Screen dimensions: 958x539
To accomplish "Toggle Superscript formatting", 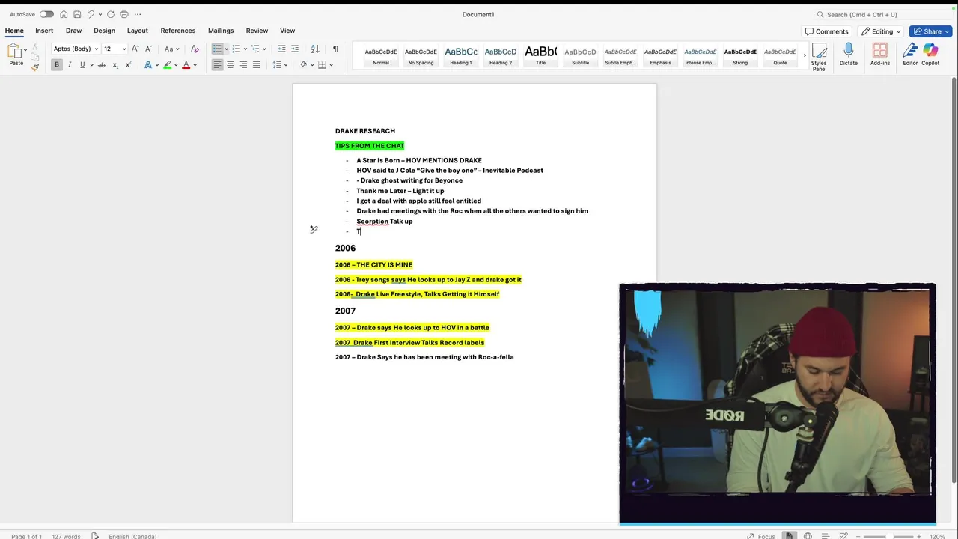I will point(128,65).
